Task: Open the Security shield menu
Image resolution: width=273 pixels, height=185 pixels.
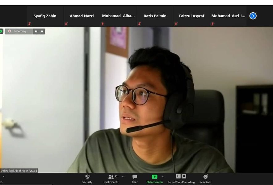Action: (x=87, y=177)
